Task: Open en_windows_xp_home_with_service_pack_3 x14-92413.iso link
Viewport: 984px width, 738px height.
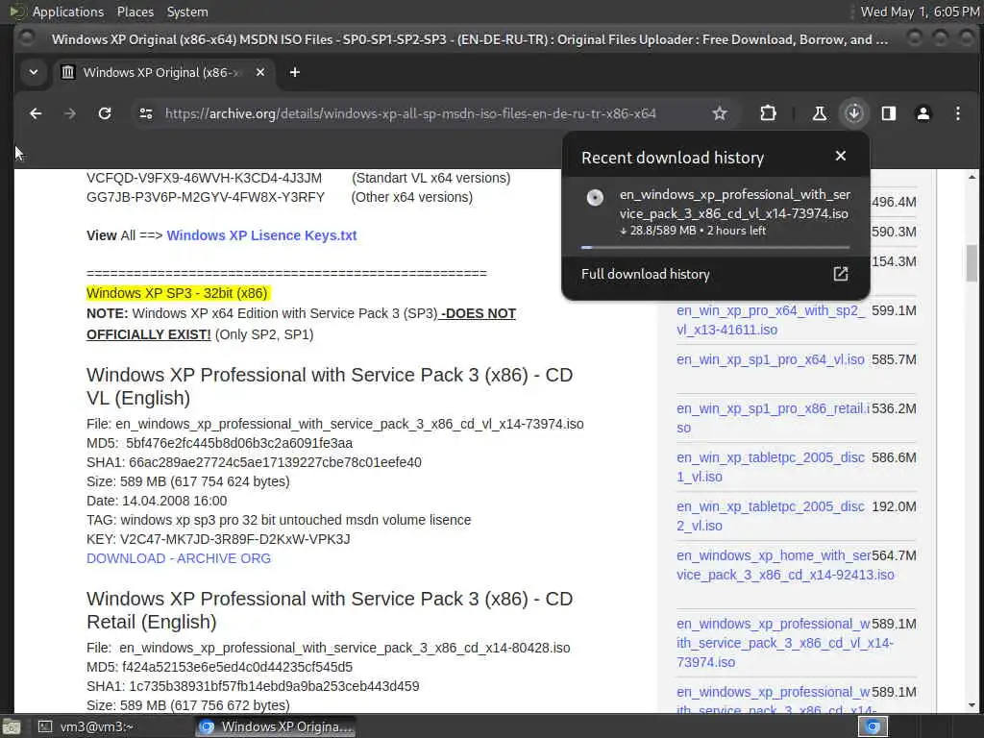Action: [785, 565]
